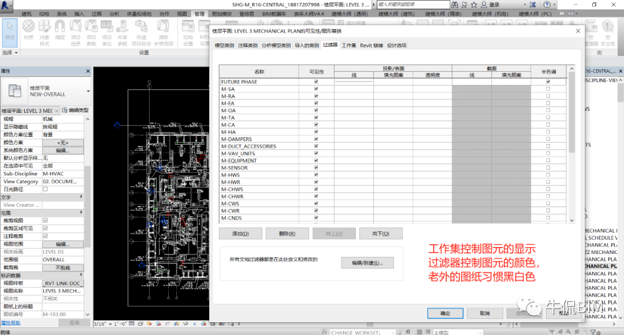The height and width of the screenshot is (335, 624).
Task: Open 对象样式 (Object Styles)
Action: coord(44,32)
